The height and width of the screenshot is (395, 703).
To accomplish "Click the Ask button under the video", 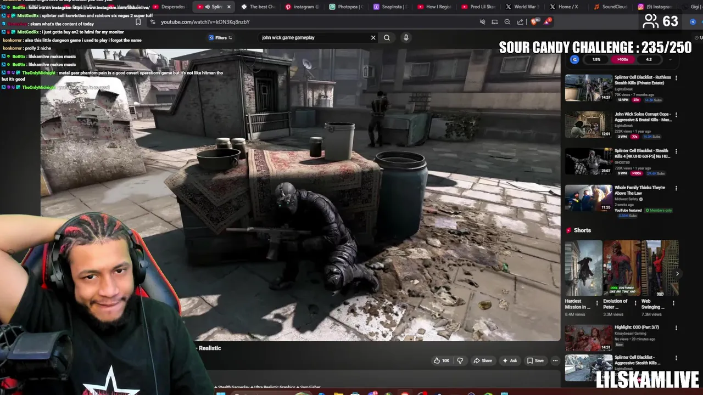I will pos(510,360).
